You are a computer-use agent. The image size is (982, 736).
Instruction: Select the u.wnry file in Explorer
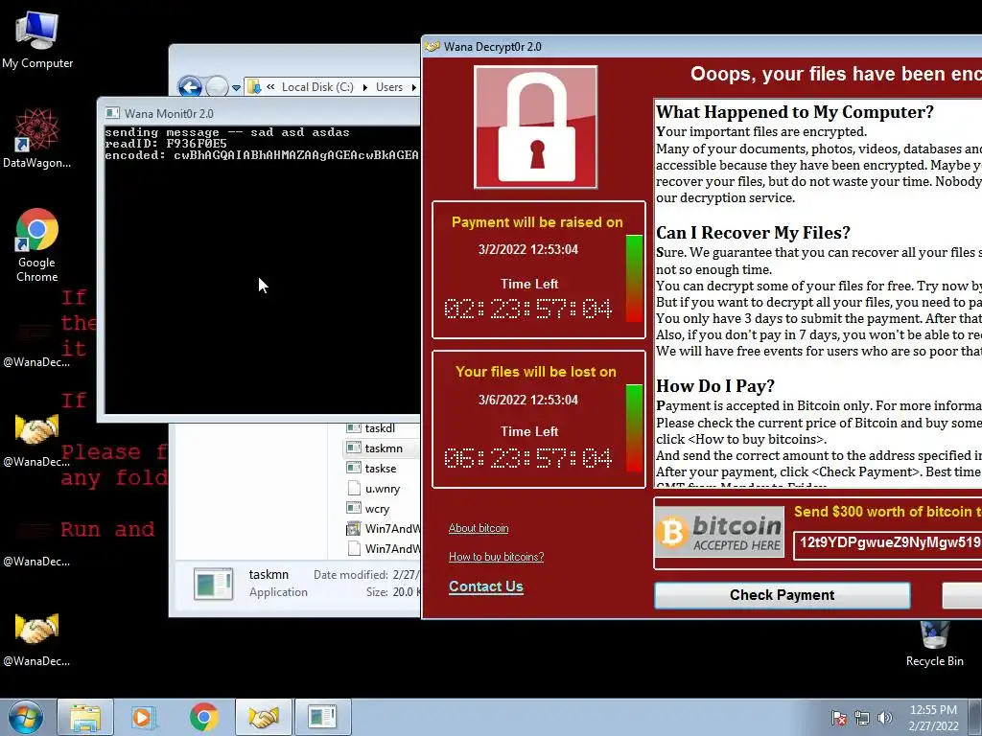(x=383, y=489)
